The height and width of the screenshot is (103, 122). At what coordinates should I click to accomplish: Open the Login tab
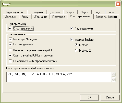tap(98, 12)
